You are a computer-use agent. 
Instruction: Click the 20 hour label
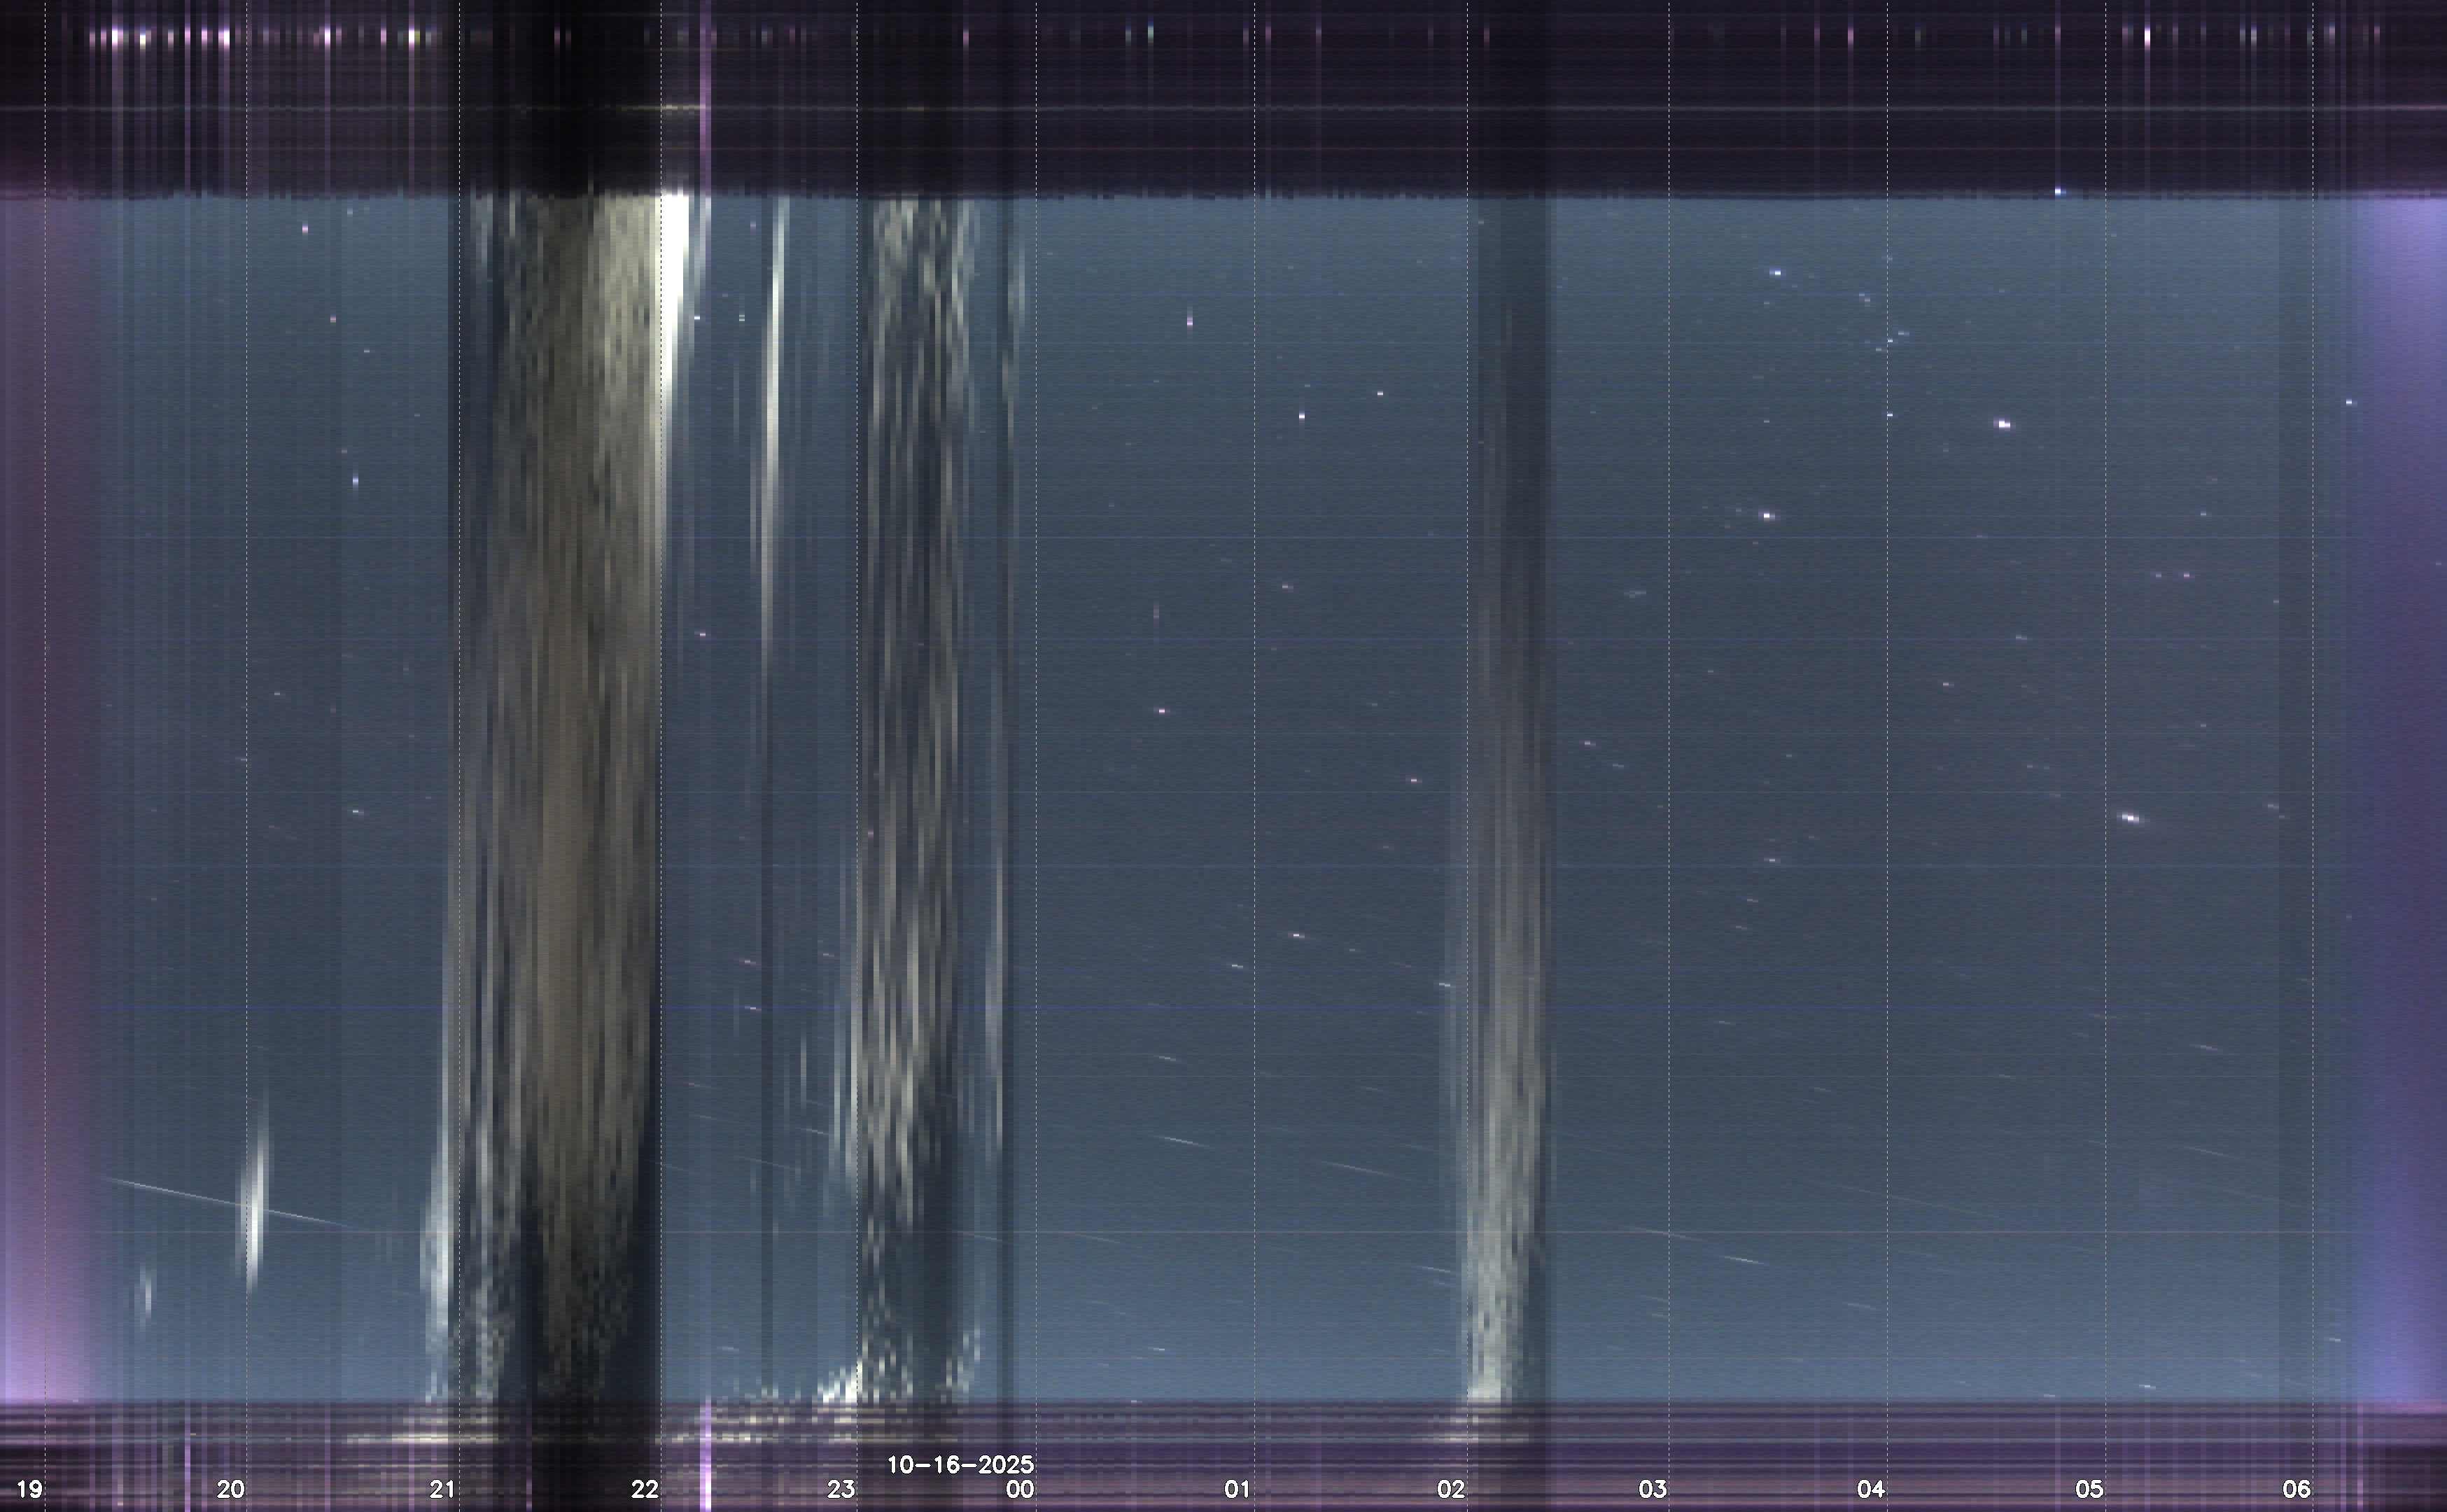pos(231,1489)
